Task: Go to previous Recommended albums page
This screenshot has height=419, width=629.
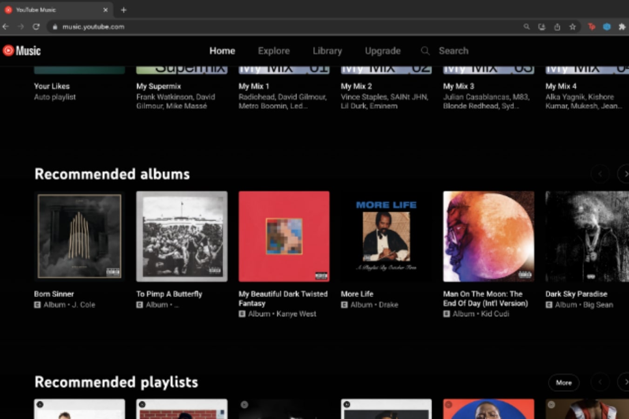Action: [x=600, y=174]
